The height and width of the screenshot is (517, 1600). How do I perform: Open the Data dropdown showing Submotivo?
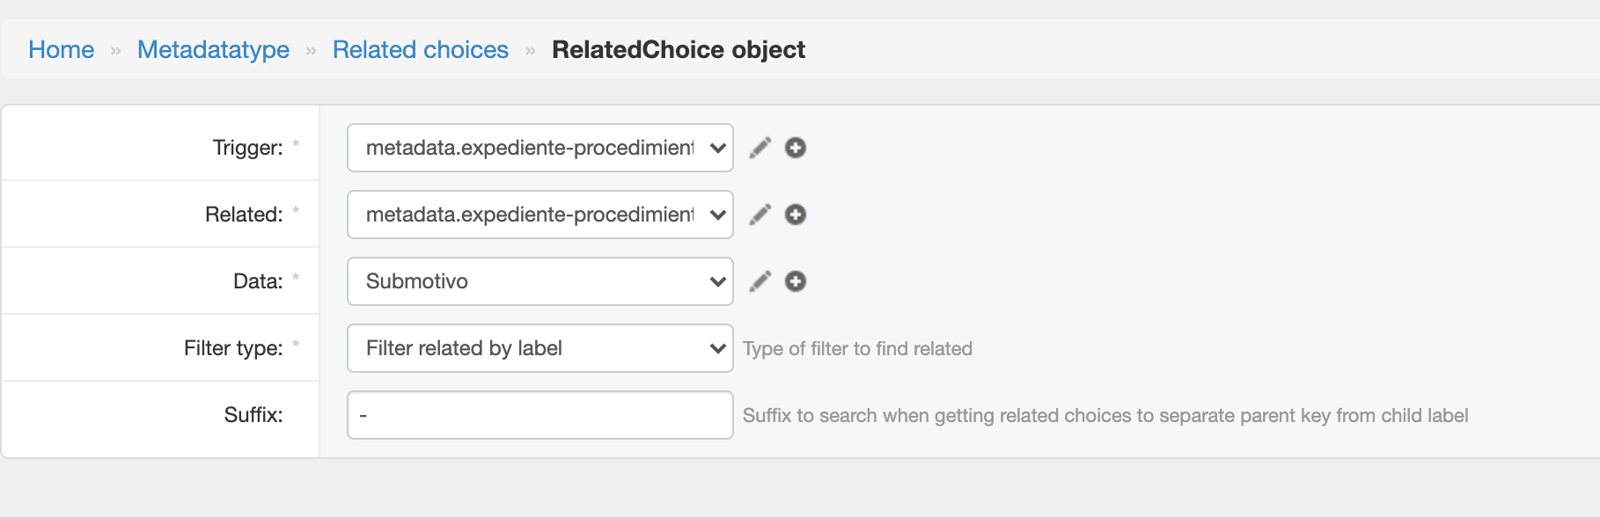539,280
